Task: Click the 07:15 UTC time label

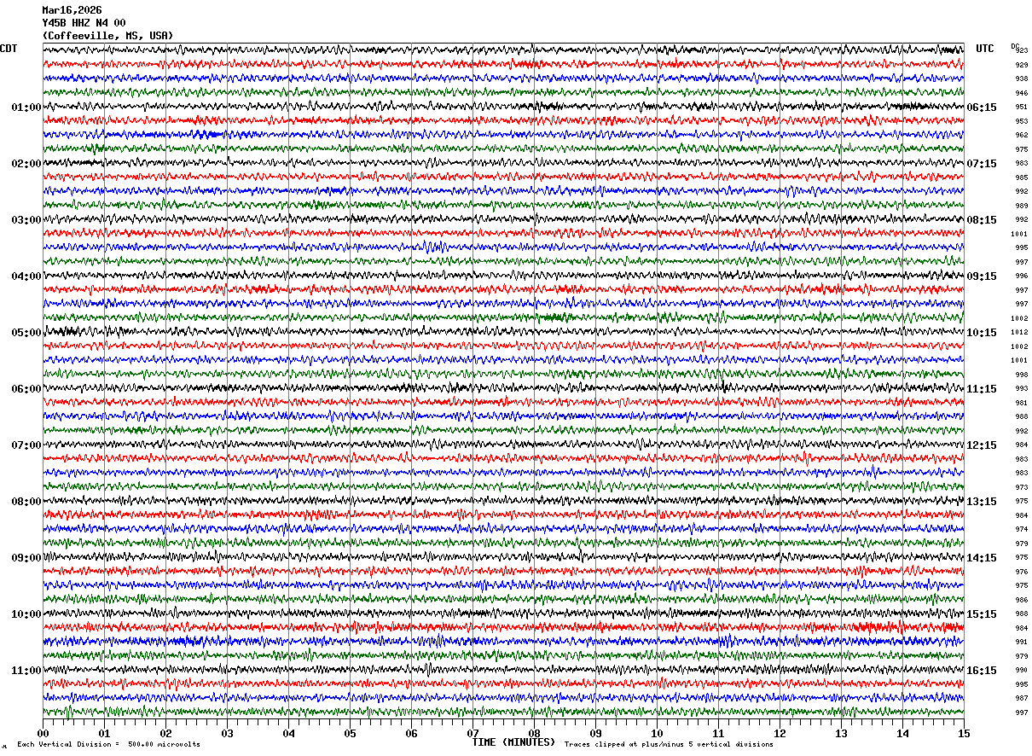Action: point(982,164)
